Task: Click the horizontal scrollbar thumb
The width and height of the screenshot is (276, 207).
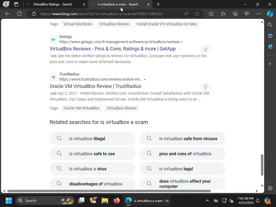Action: 109,191
